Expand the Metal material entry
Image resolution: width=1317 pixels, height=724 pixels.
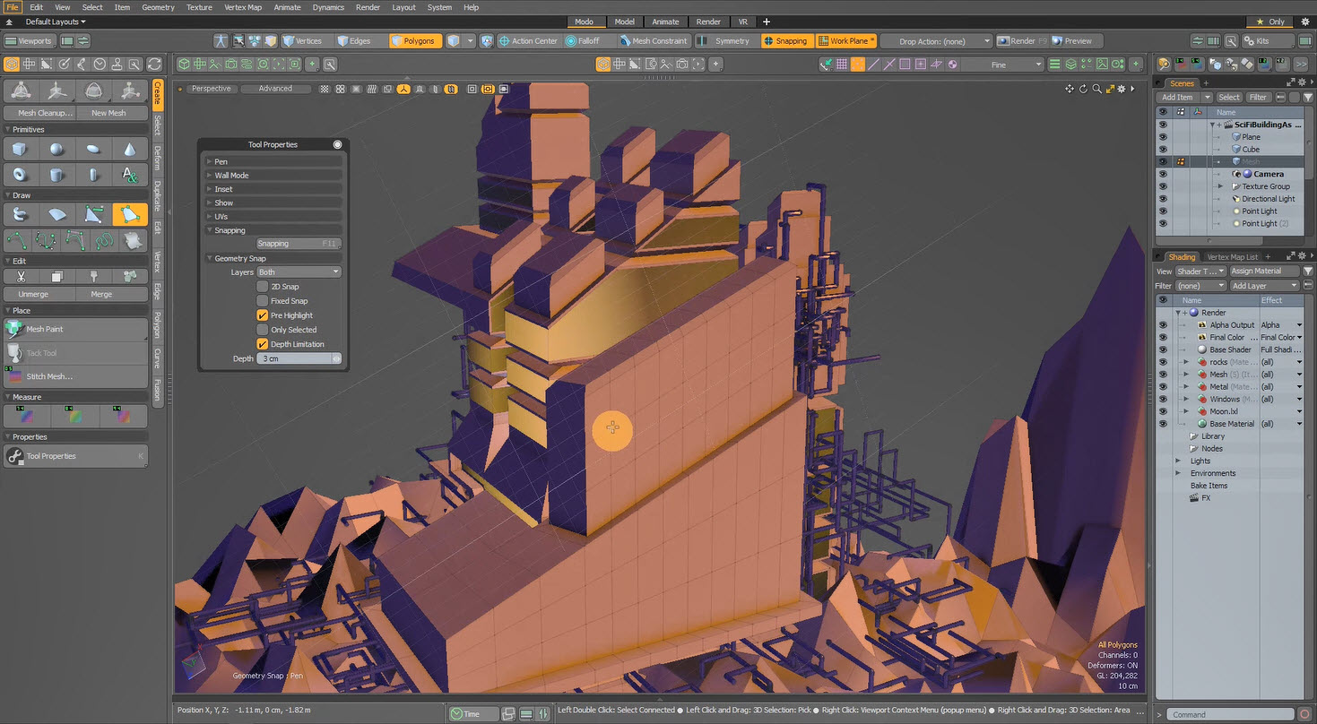coord(1185,386)
